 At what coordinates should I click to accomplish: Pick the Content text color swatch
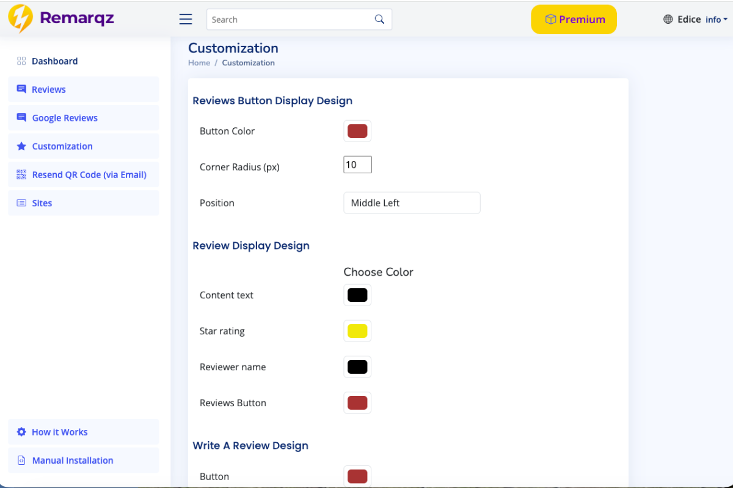coord(357,295)
